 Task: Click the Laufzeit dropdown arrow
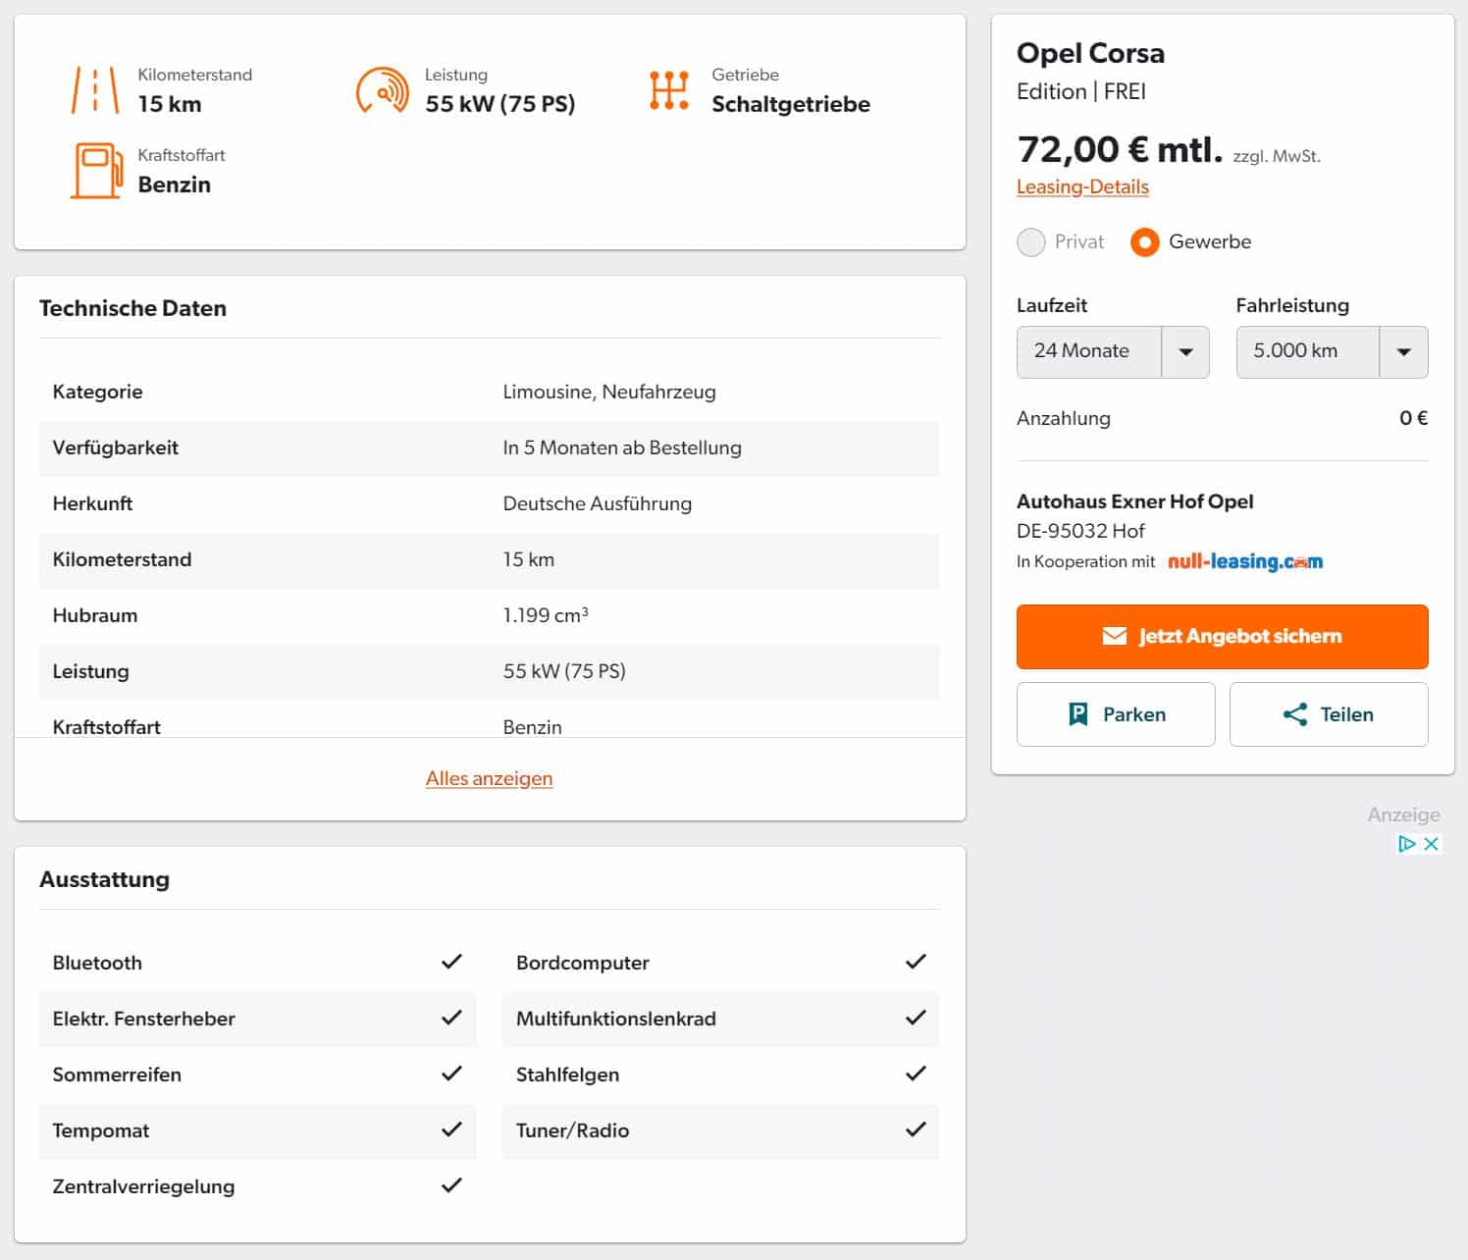click(x=1185, y=351)
